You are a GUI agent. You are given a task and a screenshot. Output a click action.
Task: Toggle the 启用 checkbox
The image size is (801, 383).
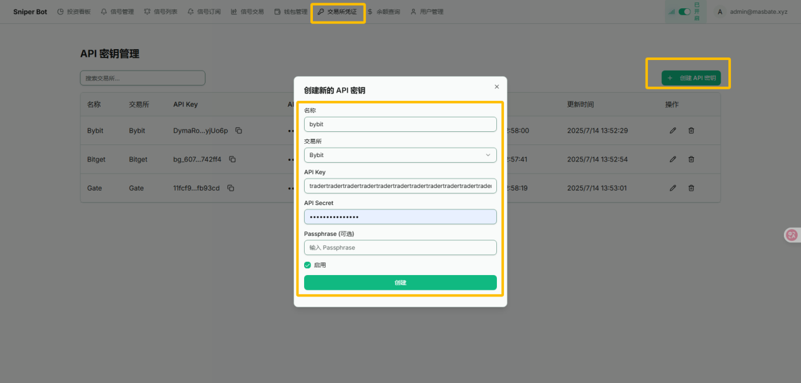[308, 265]
